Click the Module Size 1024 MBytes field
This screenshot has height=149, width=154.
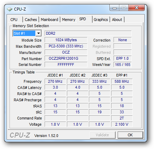coord(66,40)
